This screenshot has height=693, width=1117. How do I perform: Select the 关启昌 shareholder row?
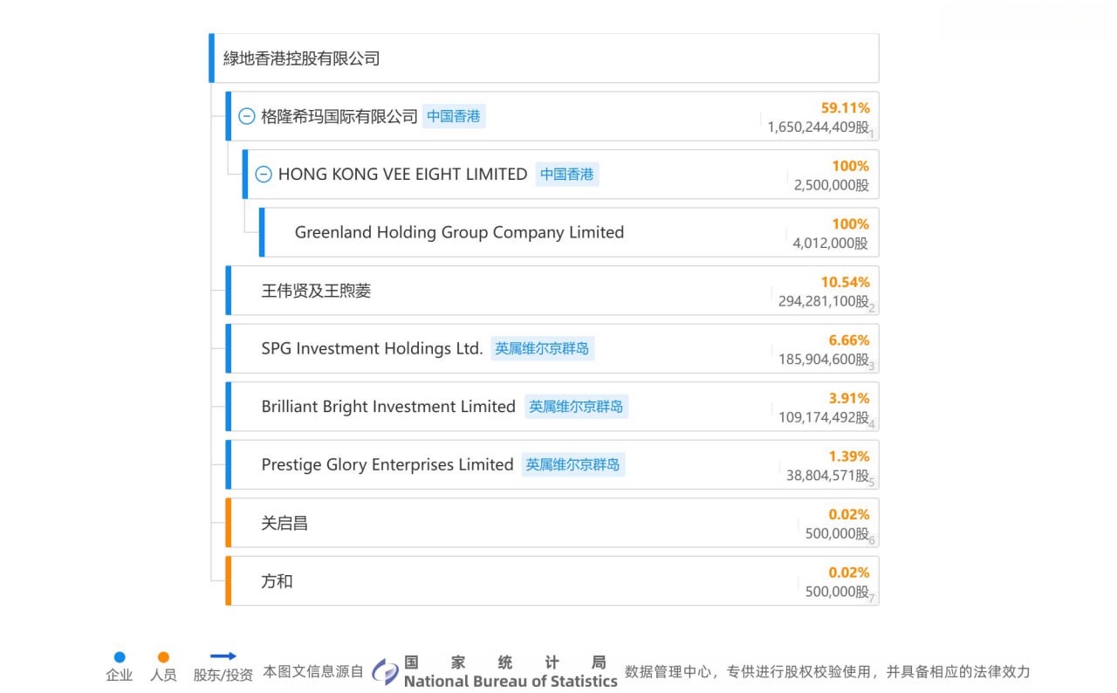pyautogui.click(x=552, y=523)
